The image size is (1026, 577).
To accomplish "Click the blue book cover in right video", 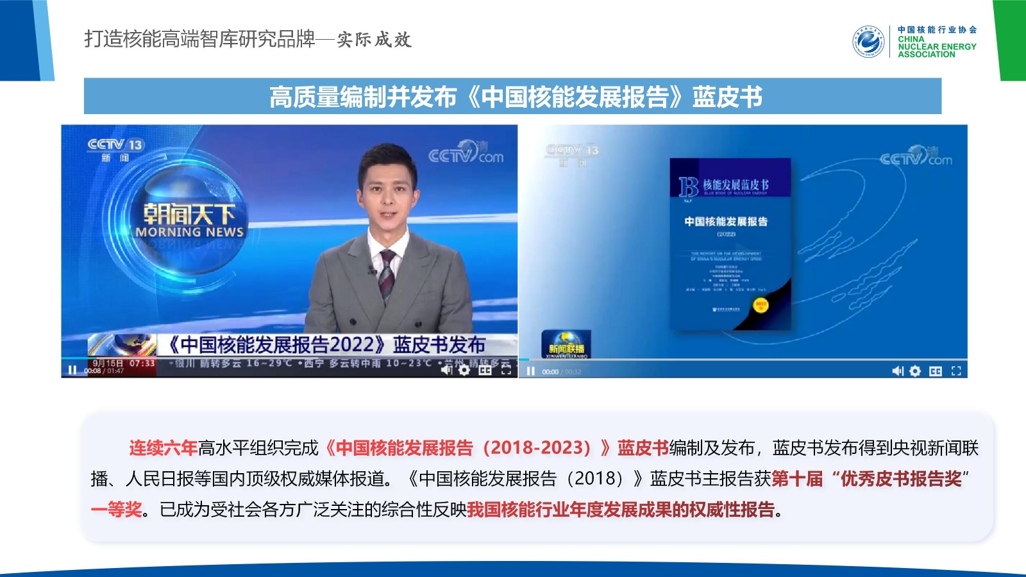I will tap(730, 244).
